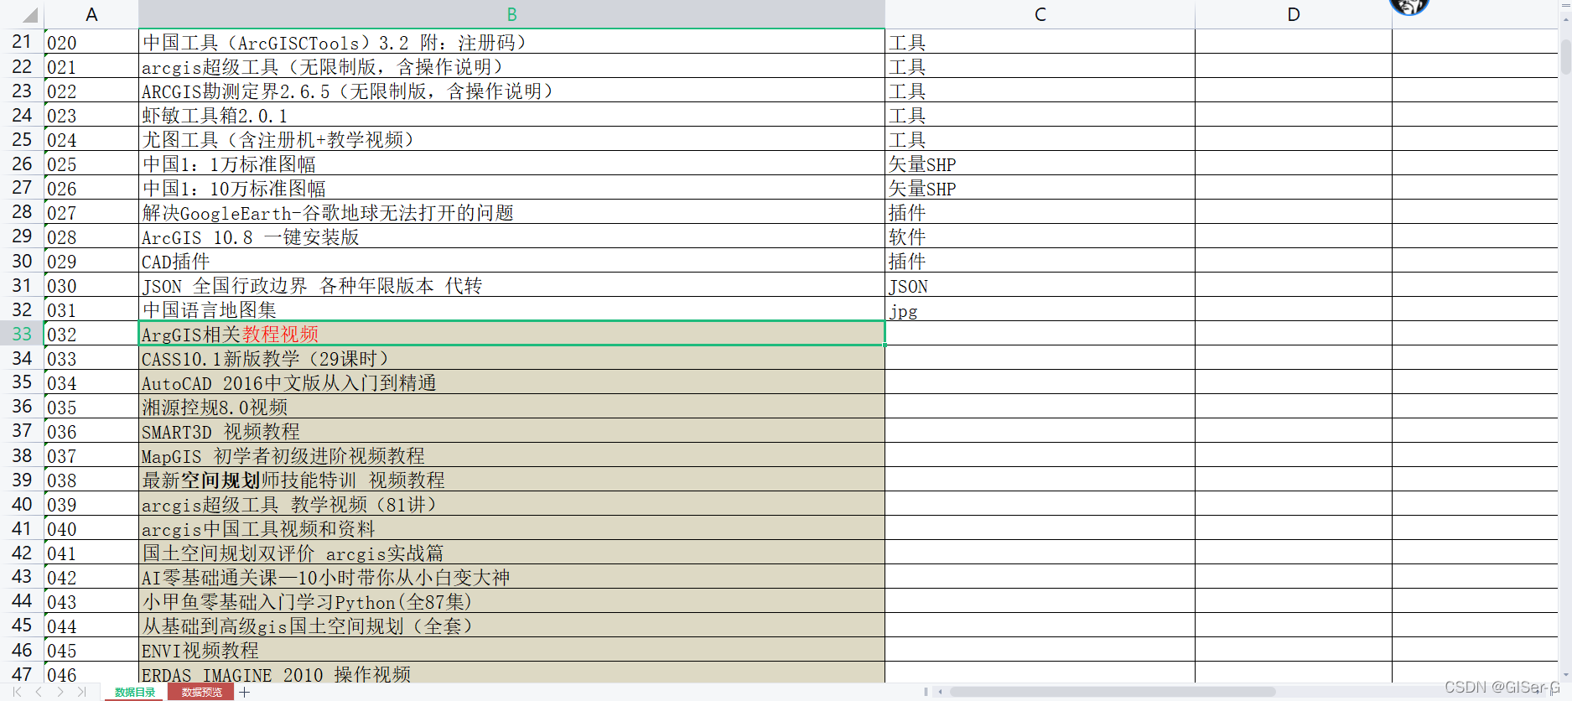1572x701 pixels.
Task: Go to next sheet arrow
Action: 60,692
